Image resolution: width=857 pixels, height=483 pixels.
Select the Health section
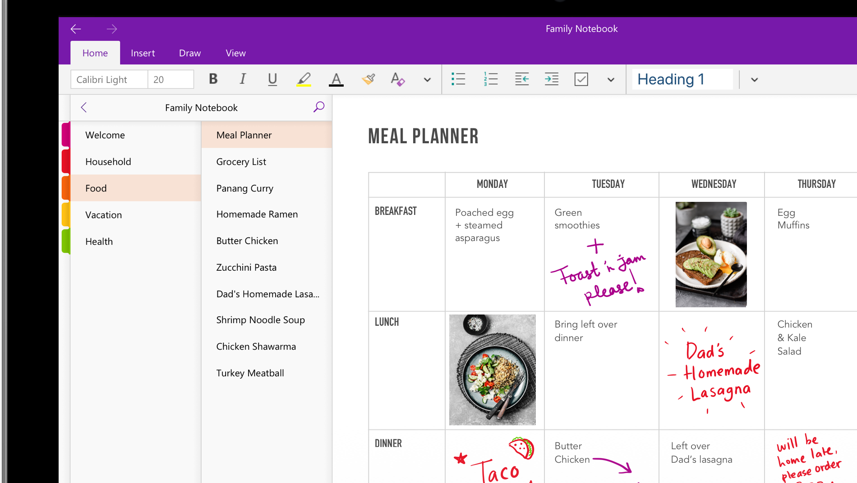click(x=98, y=241)
